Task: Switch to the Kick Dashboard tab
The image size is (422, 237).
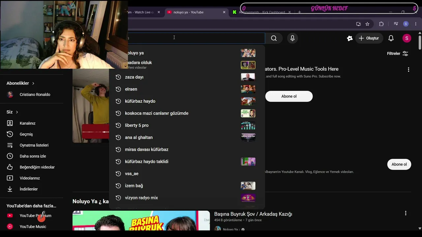Action: (262, 12)
